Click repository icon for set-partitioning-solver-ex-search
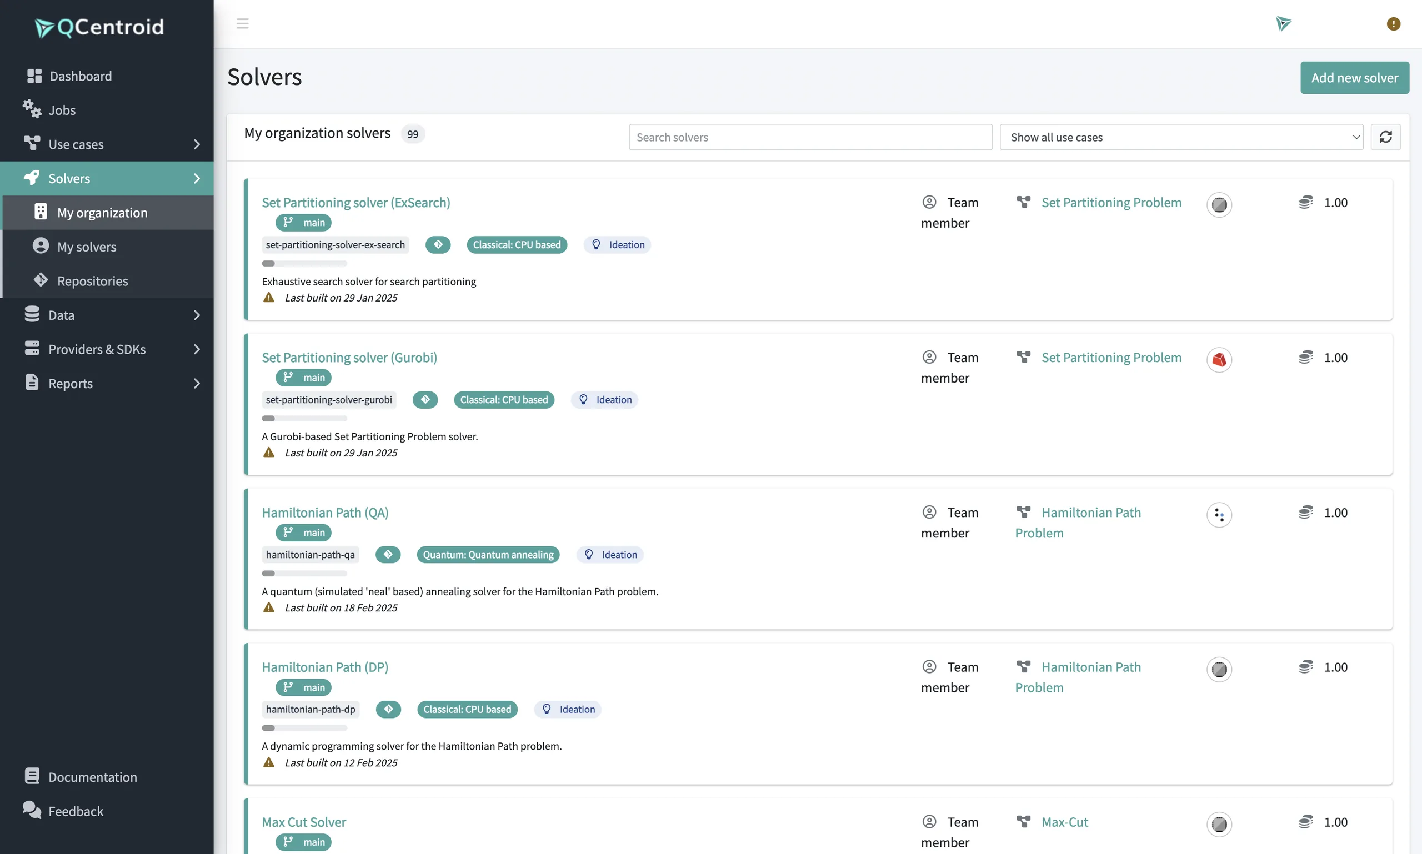Image resolution: width=1422 pixels, height=854 pixels. pyautogui.click(x=438, y=244)
